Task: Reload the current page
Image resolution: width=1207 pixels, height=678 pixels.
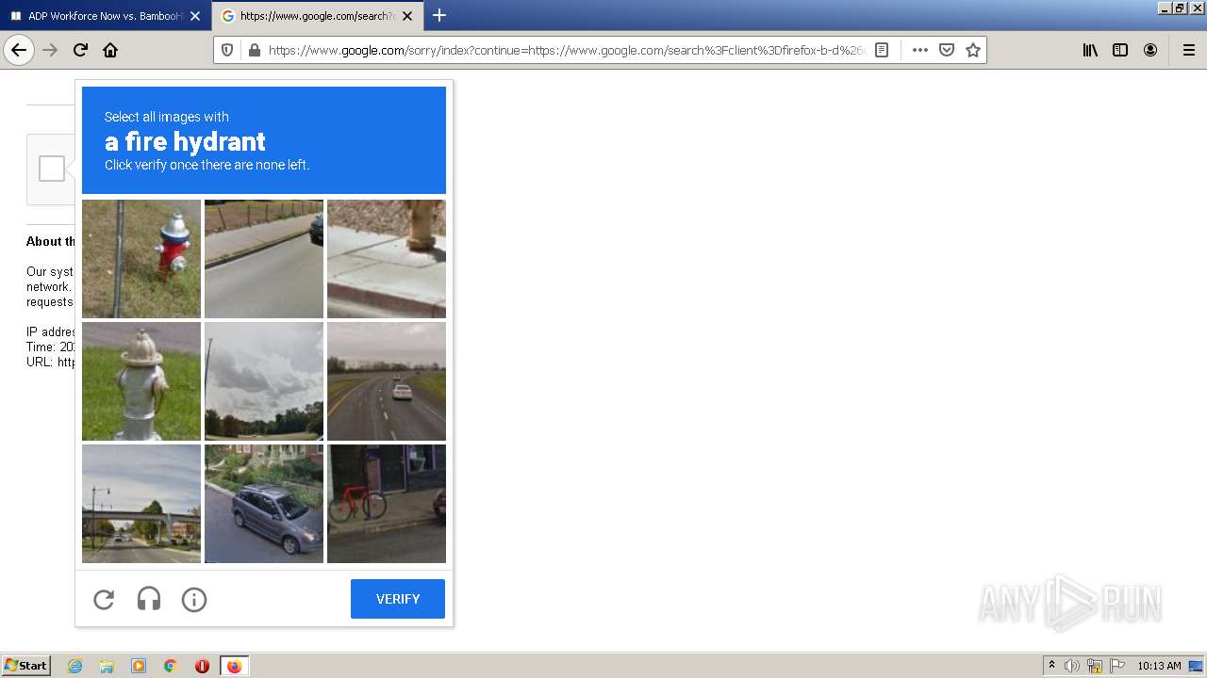Action: (80, 50)
